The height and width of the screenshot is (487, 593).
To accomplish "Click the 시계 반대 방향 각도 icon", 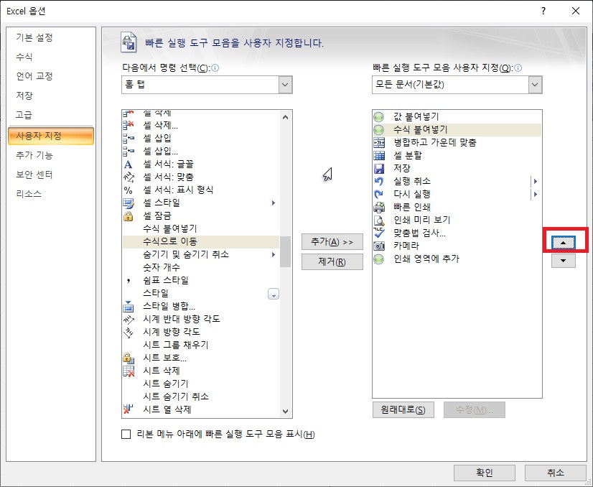I will [129, 320].
